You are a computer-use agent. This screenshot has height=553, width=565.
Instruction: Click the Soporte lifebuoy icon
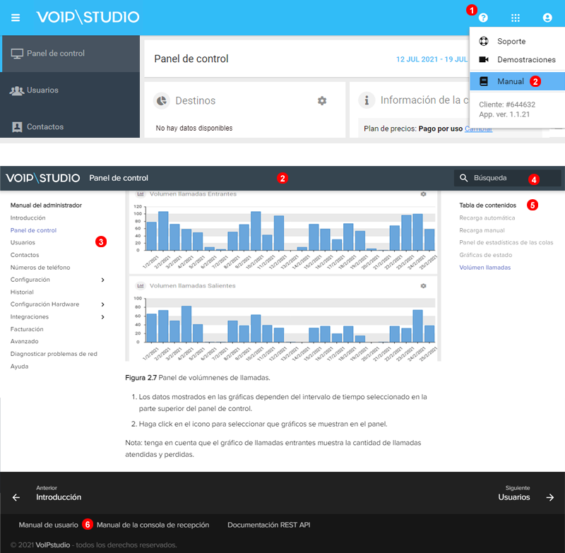coord(484,41)
